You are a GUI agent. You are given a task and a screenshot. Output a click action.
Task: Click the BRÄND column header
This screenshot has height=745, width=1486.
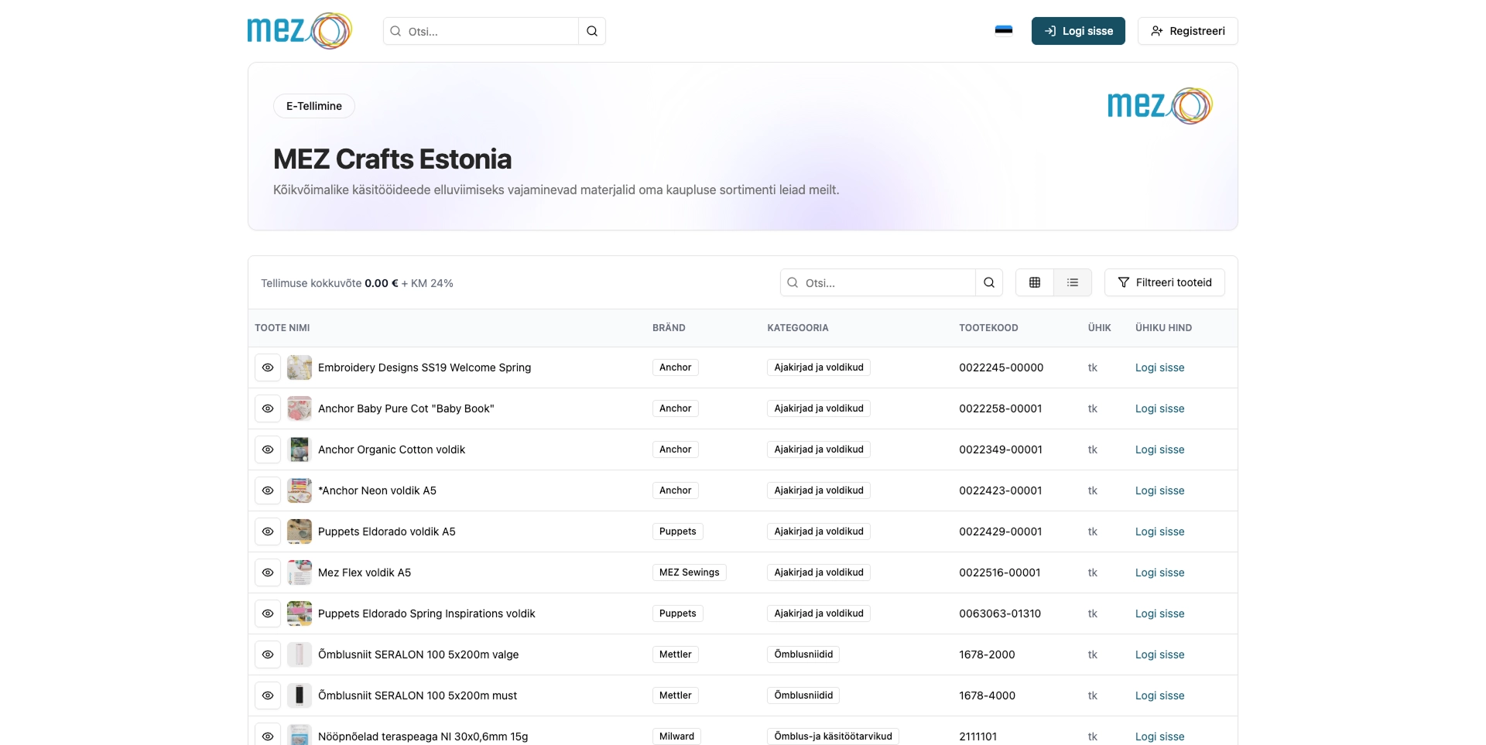669,328
